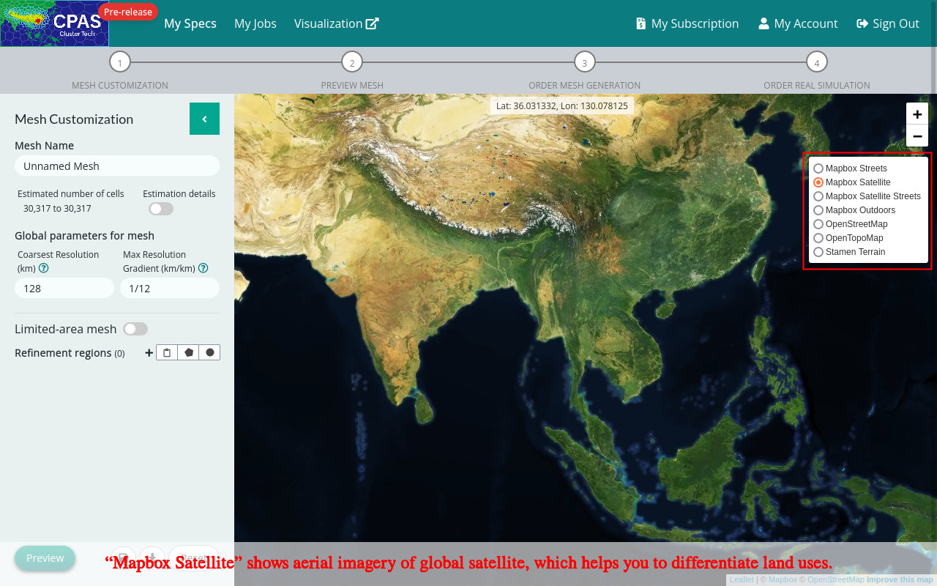Screen dimensions: 937x586
Task: Go to step 2 Preview Mesh
Action: point(352,63)
